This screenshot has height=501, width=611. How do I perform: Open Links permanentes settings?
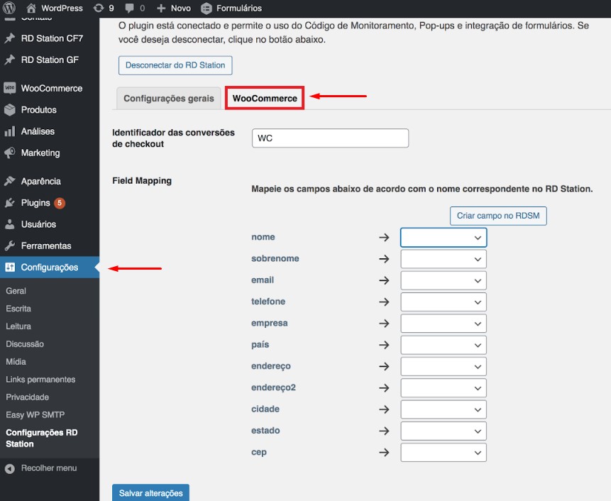[x=40, y=380]
